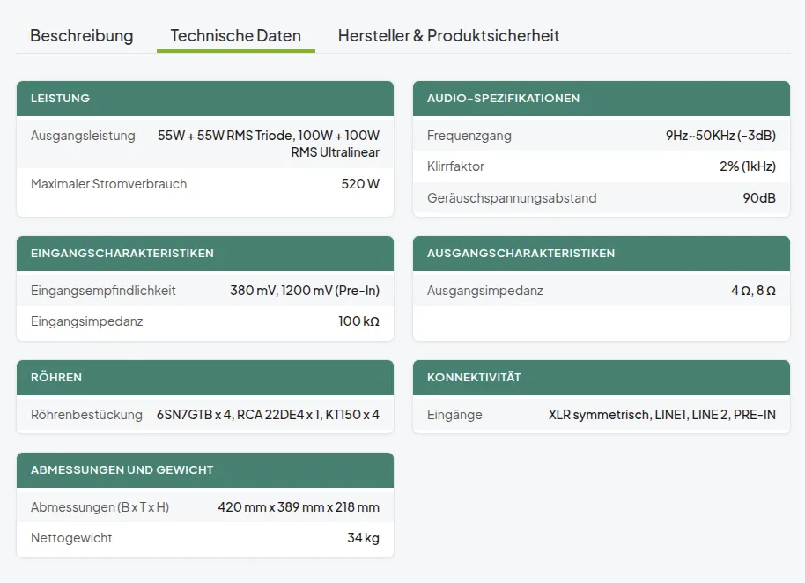This screenshot has height=583, width=805.
Task: Click the Klirrfaktor label
Action: [456, 166]
